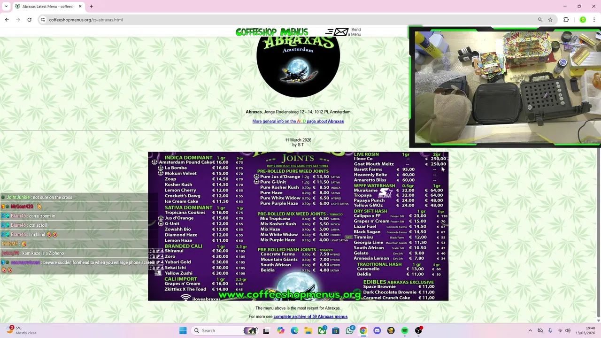Bookmark this page with the star
Screen dimensions: 601x338
550,20
